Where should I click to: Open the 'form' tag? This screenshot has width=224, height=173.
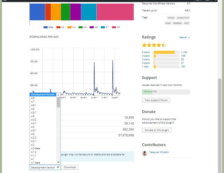point(187,23)
